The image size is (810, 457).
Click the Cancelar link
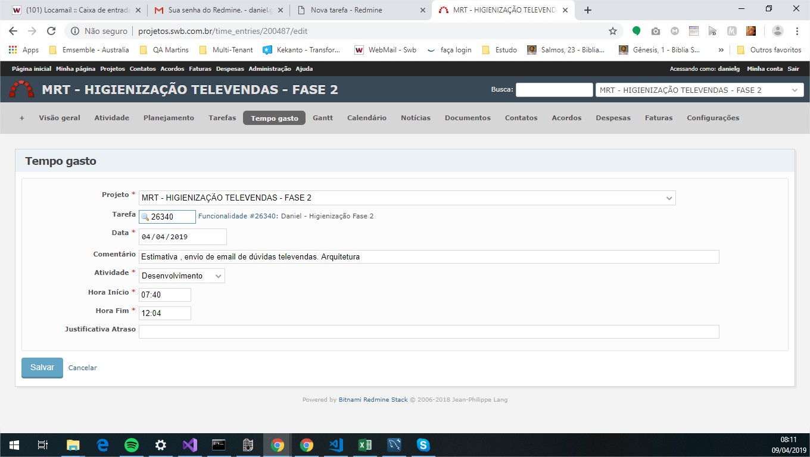tap(83, 368)
